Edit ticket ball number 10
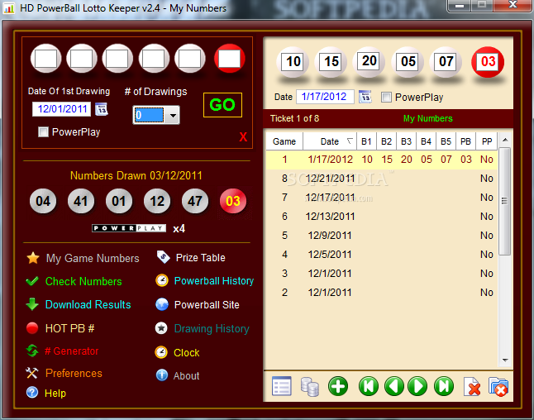534x420 pixels. click(293, 62)
